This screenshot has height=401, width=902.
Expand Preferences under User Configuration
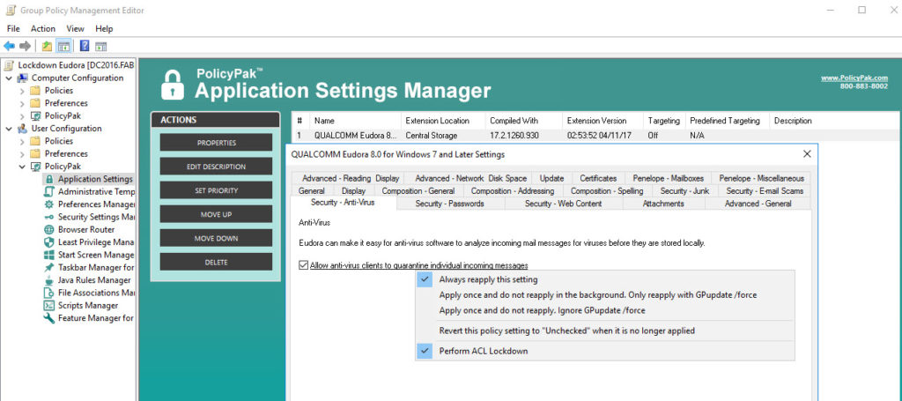(22, 153)
